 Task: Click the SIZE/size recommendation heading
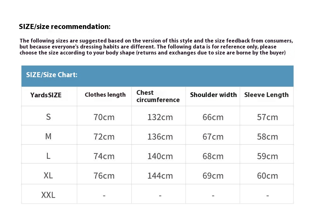(65, 27)
